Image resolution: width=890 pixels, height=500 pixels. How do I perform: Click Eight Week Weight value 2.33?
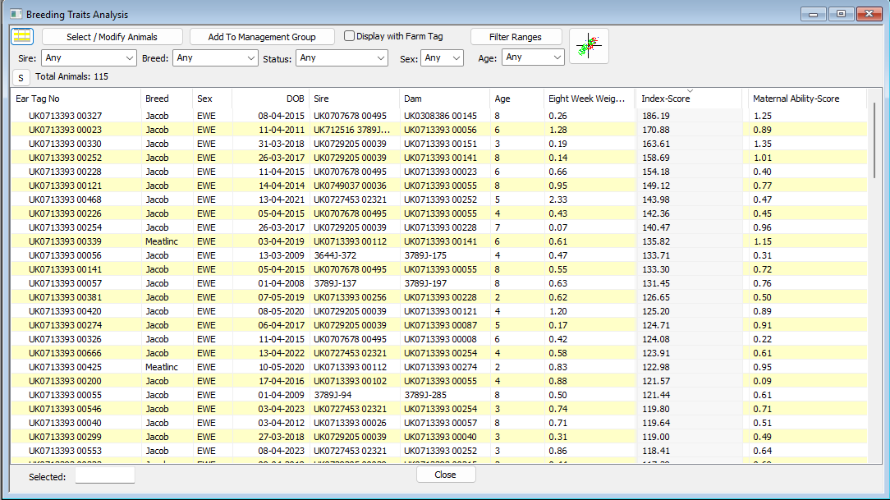click(557, 200)
